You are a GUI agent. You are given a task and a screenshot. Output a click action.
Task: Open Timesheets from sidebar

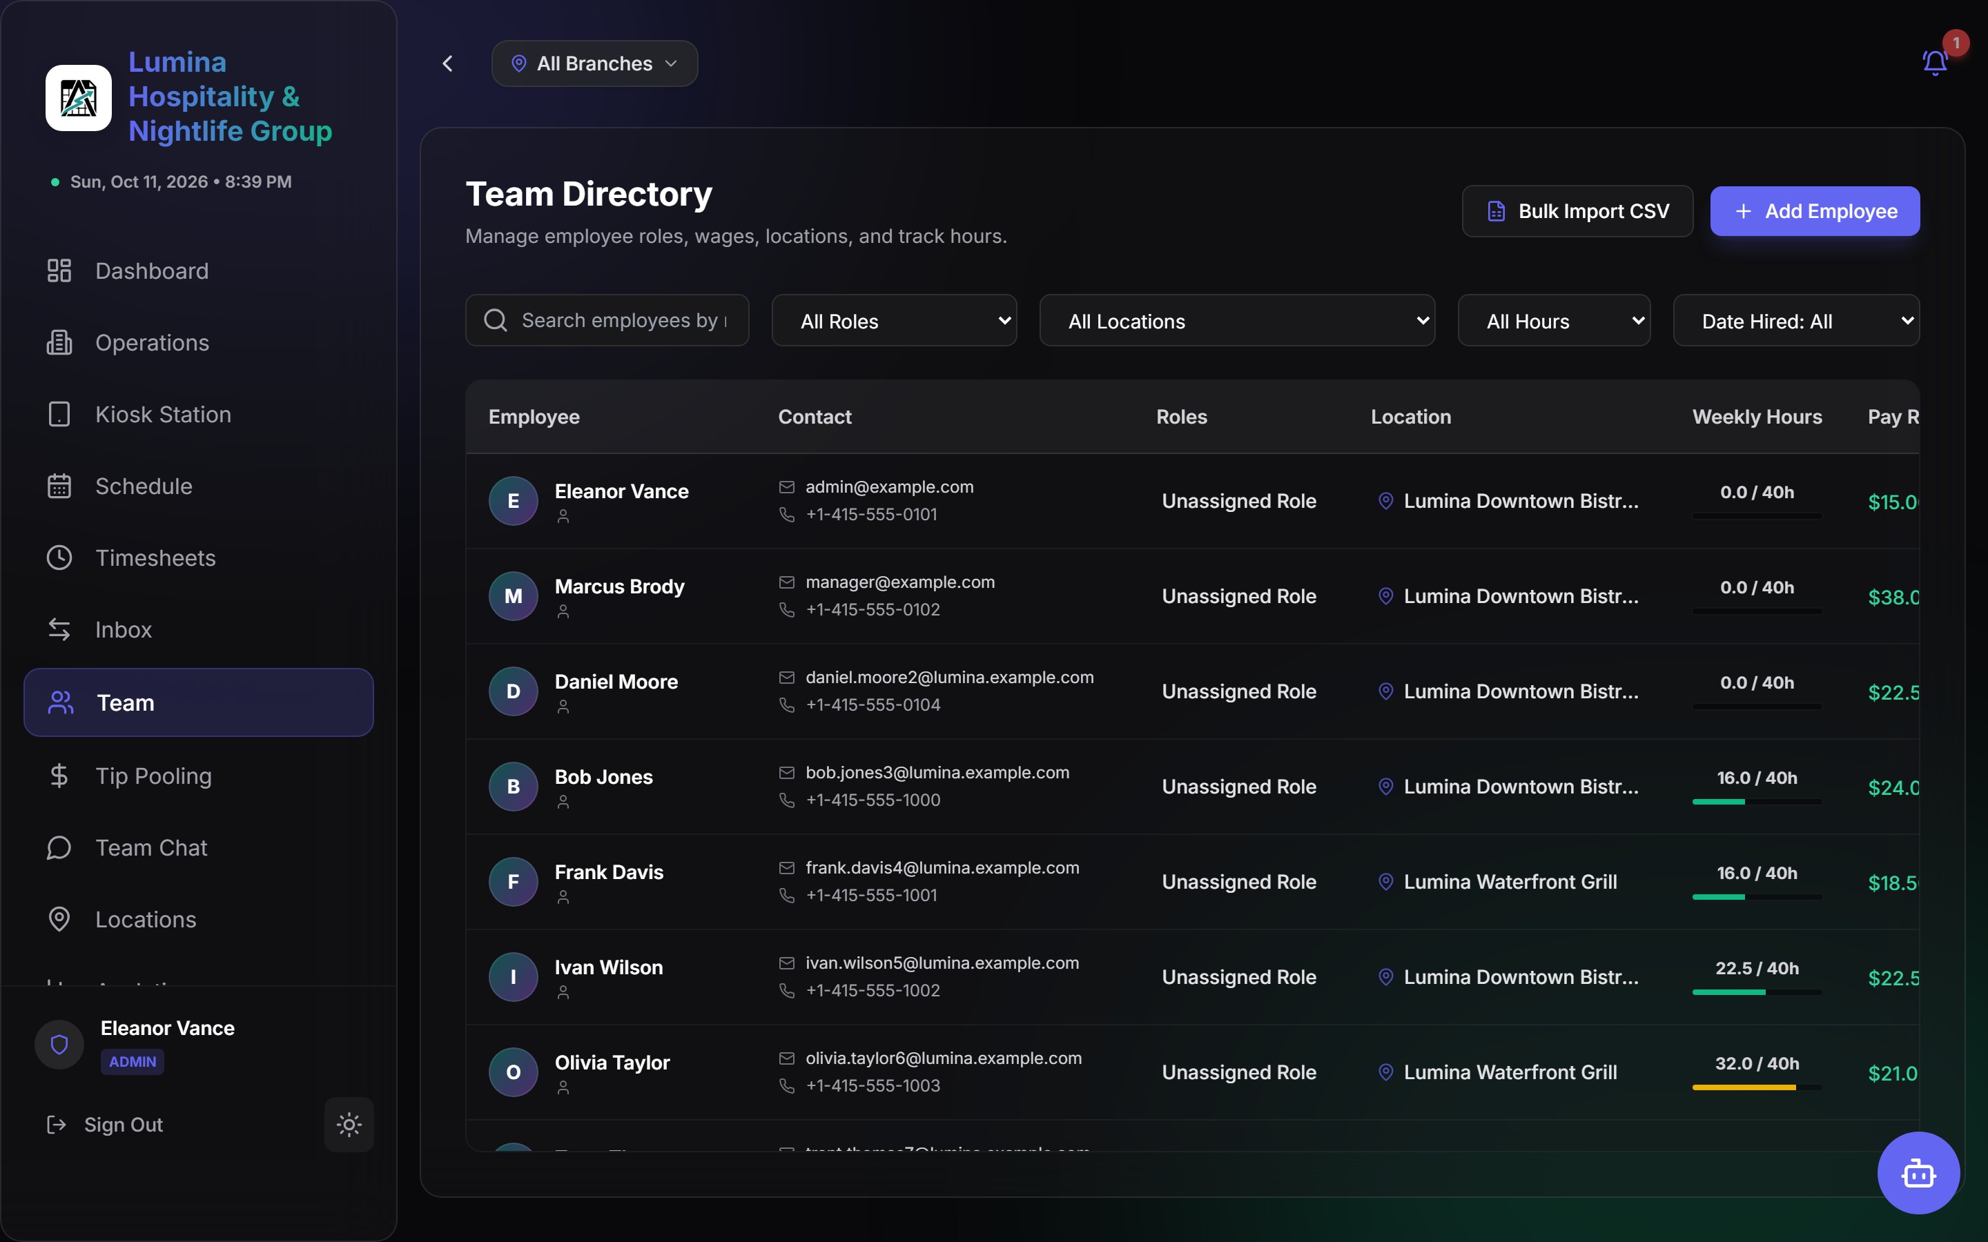pos(199,558)
